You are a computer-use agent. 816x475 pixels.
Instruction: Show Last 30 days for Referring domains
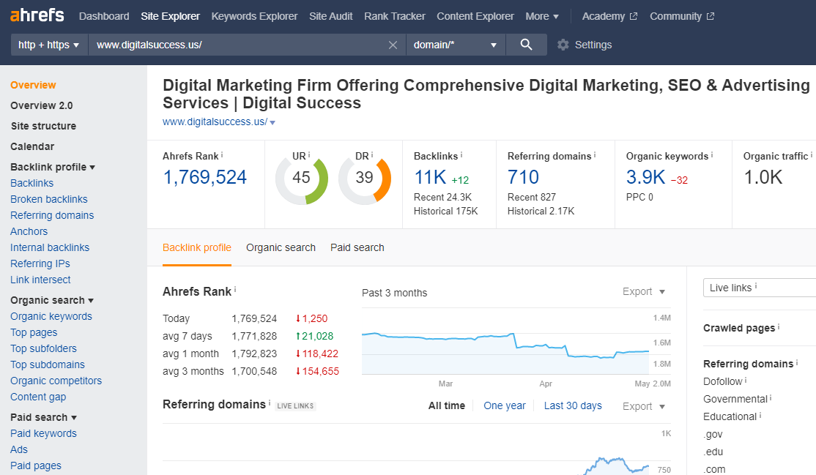(x=573, y=405)
